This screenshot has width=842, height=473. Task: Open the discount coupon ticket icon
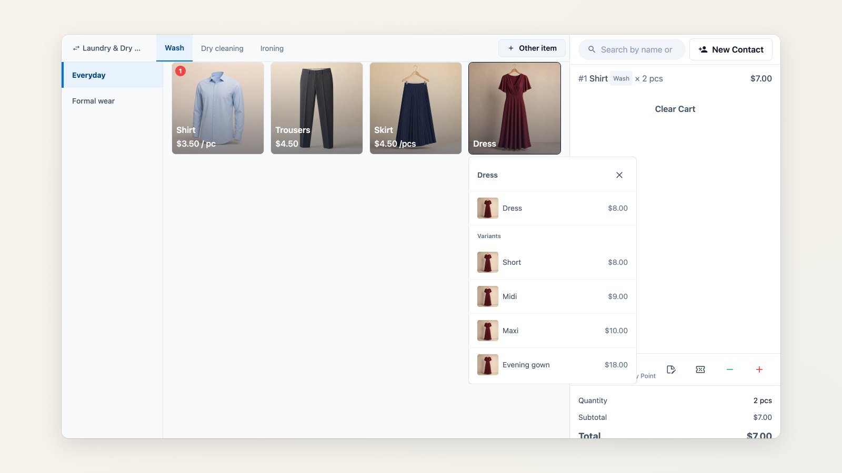tap(700, 369)
